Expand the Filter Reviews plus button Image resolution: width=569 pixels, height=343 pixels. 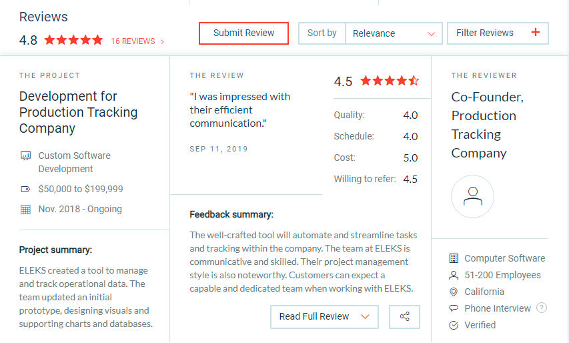(x=535, y=33)
